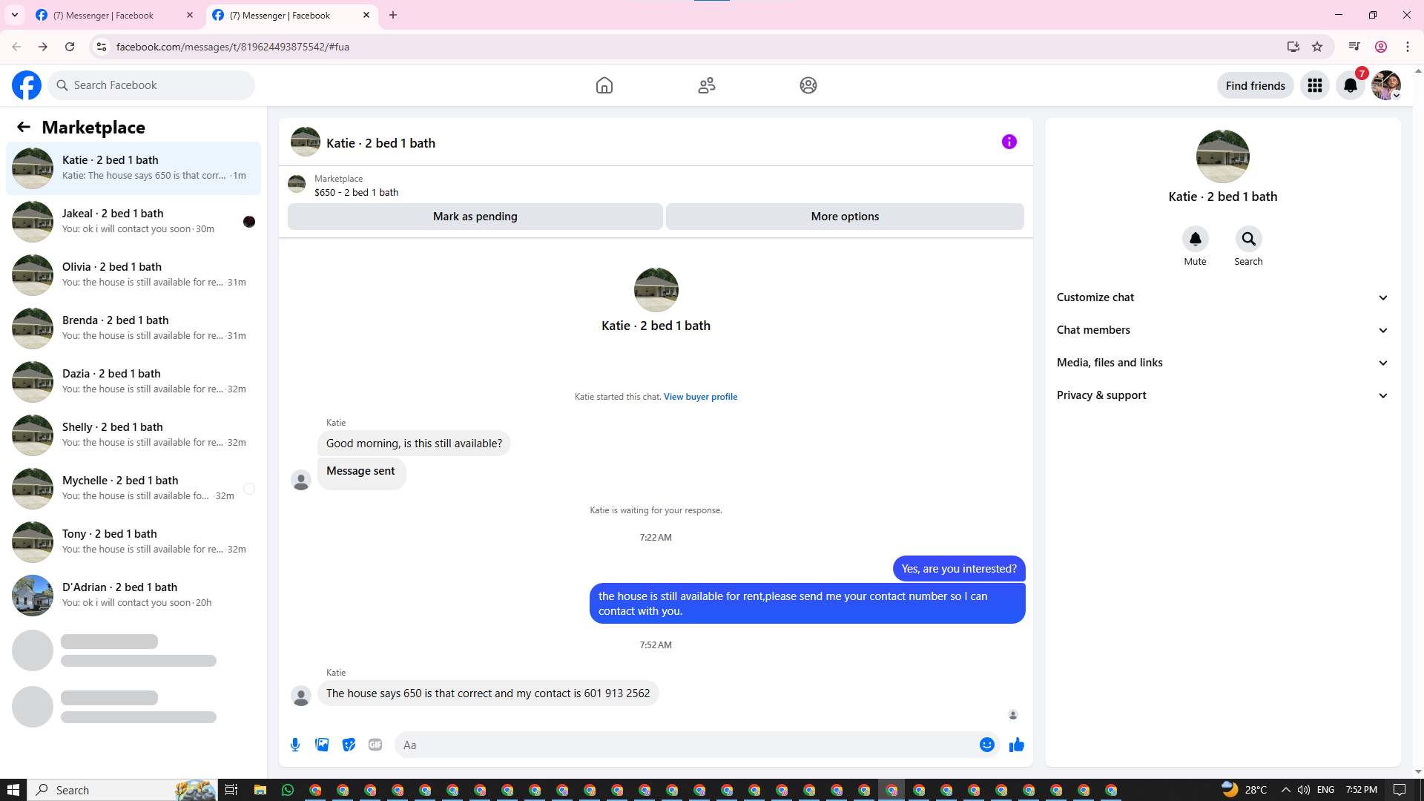Open the emoji picker in message box
This screenshot has width=1424, height=801.
[986, 745]
